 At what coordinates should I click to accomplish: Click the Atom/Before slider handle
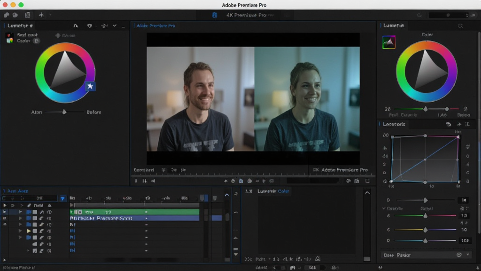(64, 112)
